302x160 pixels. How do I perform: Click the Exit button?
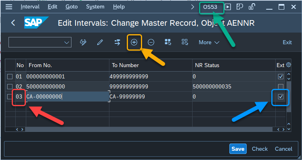(287, 42)
